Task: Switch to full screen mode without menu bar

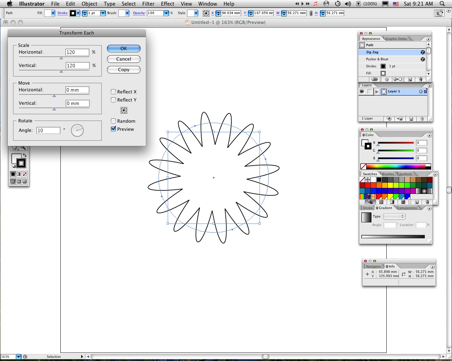Action: coord(25,182)
